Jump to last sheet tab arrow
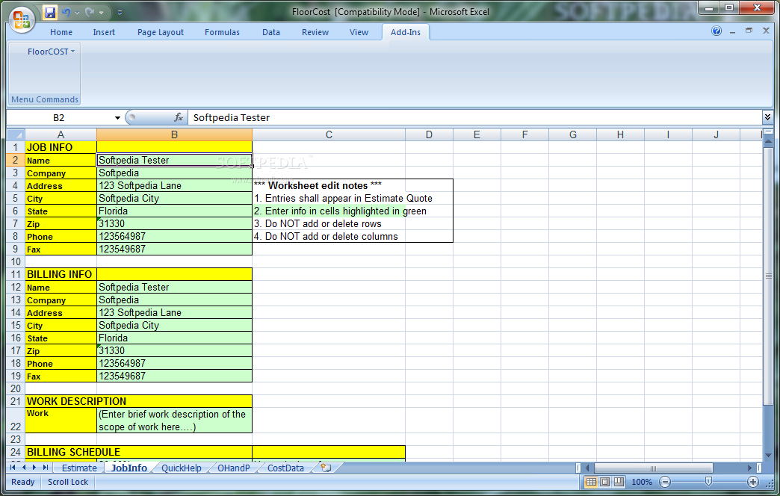 point(46,468)
